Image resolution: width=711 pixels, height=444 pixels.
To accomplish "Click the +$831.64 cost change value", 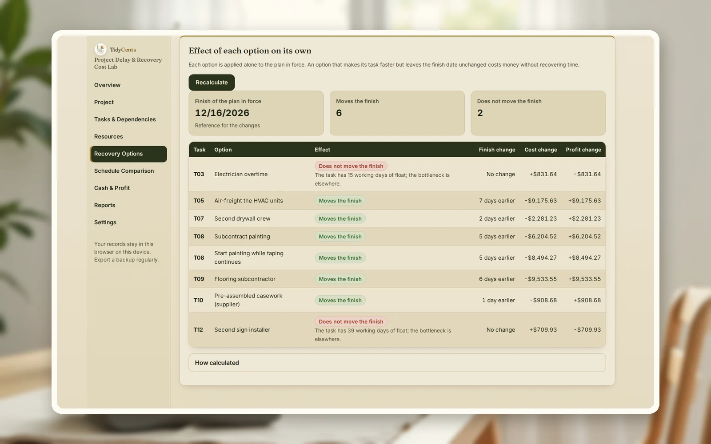I will pyautogui.click(x=543, y=174).
